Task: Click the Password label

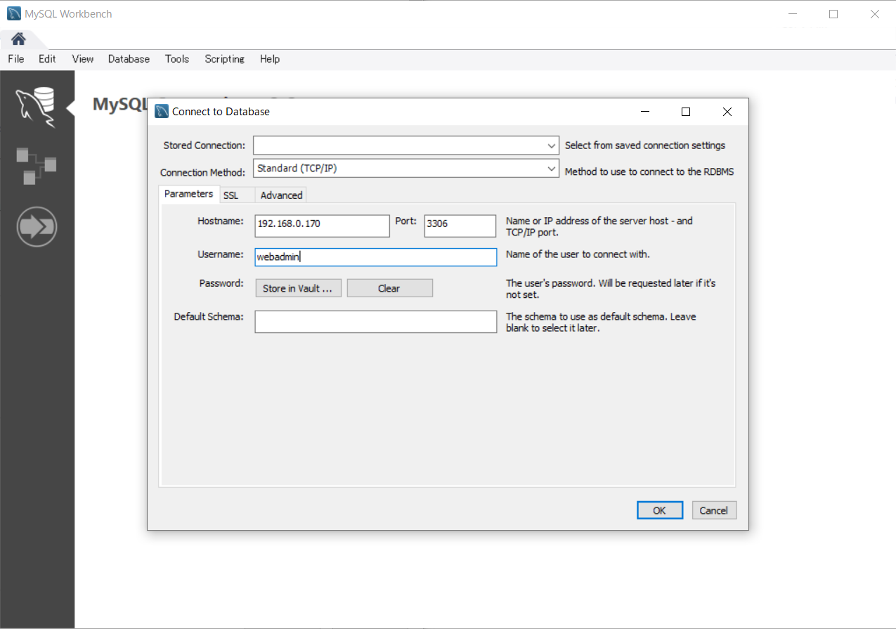Action: click(x=221, y=283)
